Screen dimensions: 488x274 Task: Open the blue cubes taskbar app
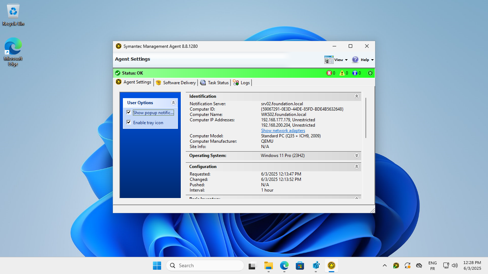pyautogui.click(x=316, y=265)
